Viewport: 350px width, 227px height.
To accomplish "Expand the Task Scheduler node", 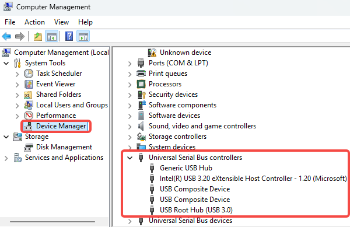I will 17,74.
